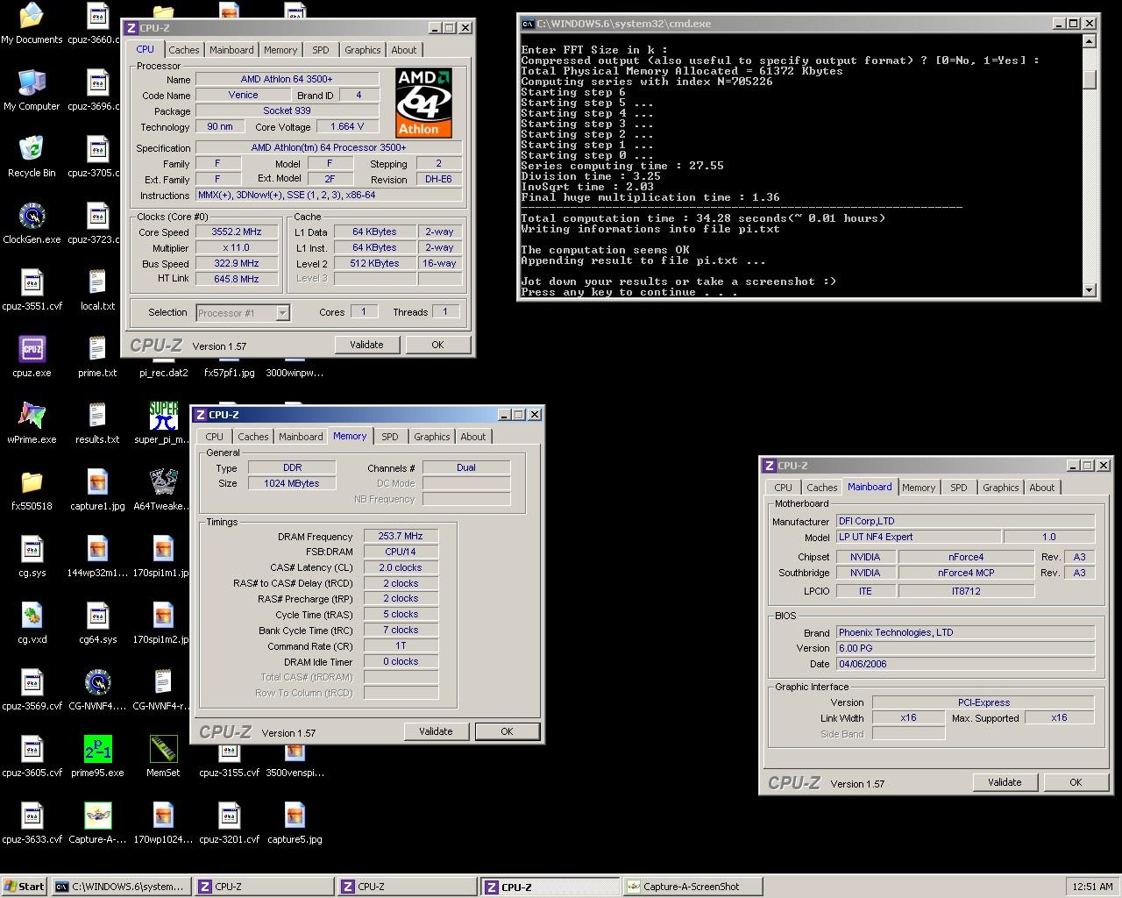Open the Selection Processor #1 dropdown
The height and width of the screenshot is (898, 1122).
(243, 312)
